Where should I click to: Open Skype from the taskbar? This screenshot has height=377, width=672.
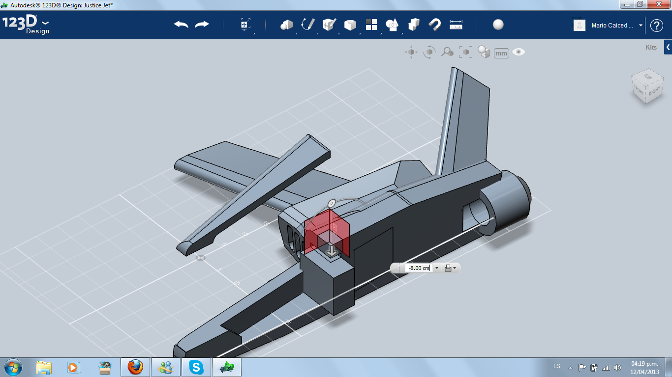(x=196, y=367)
